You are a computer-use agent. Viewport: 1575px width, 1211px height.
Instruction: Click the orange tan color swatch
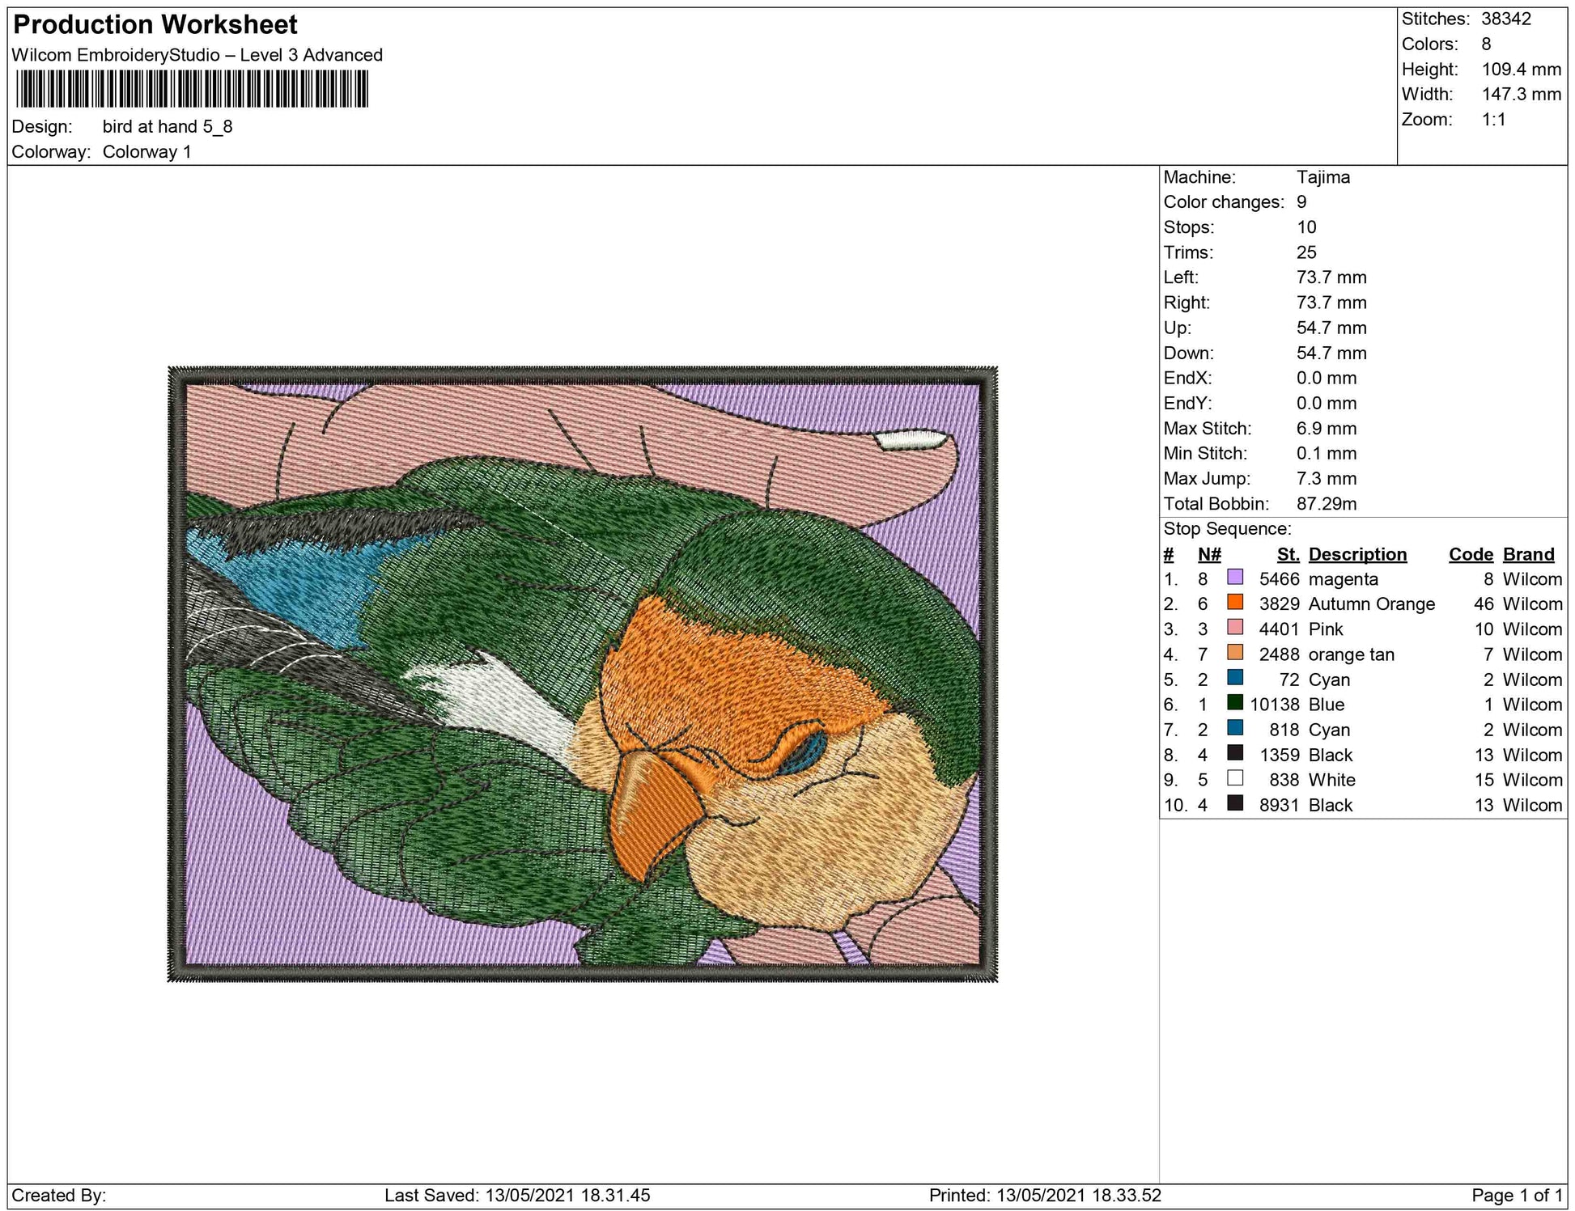(1235, 653)
